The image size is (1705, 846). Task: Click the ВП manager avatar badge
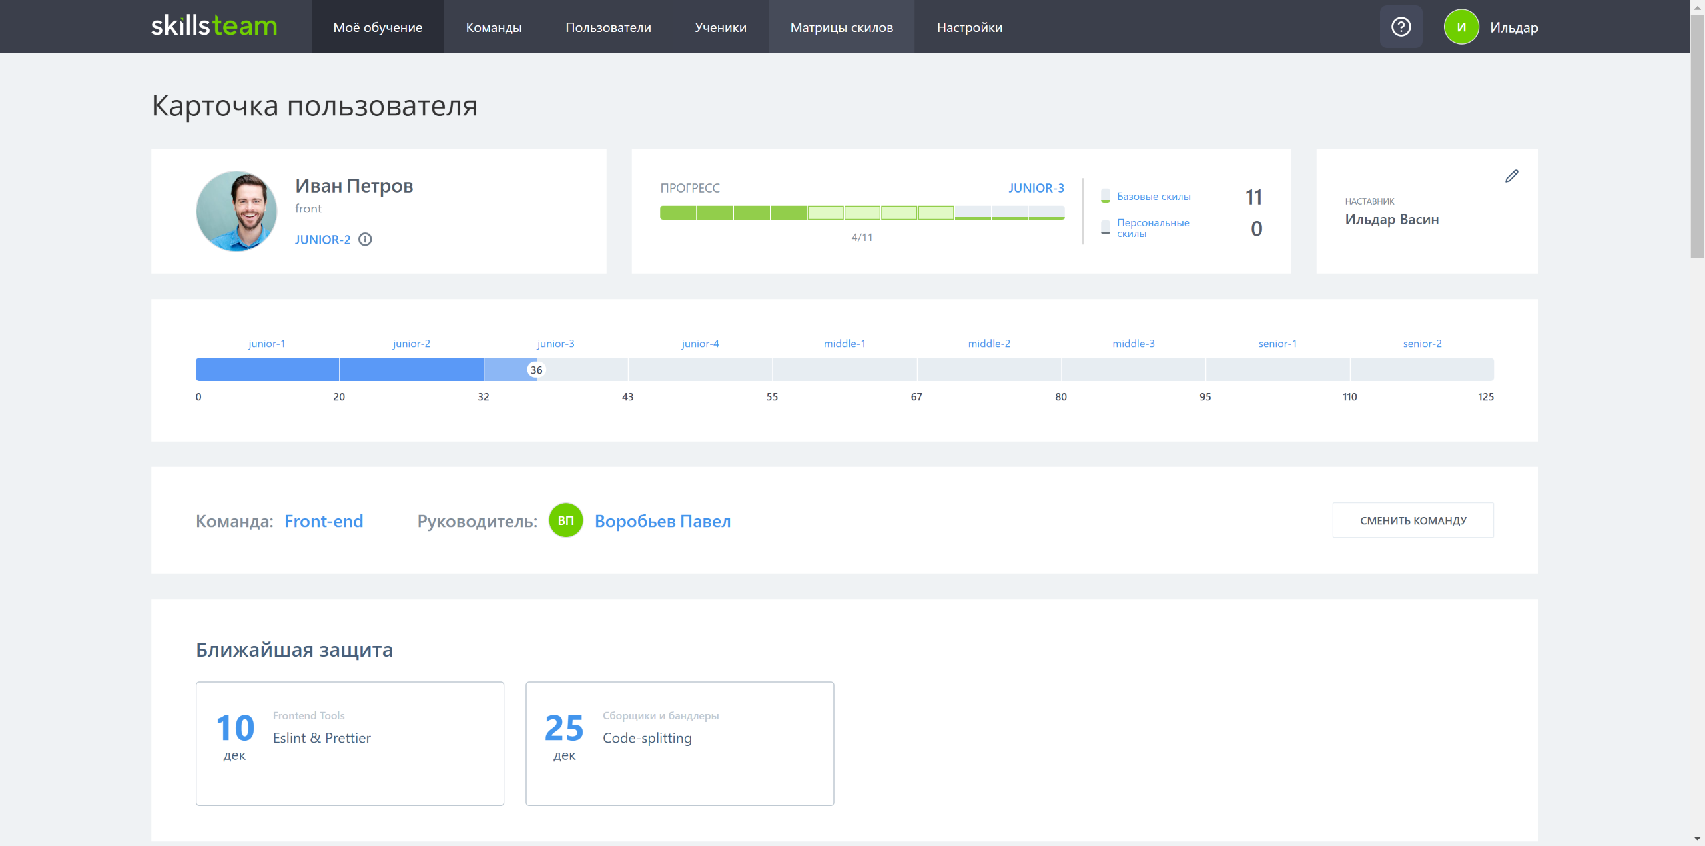[x=565, y=520]
